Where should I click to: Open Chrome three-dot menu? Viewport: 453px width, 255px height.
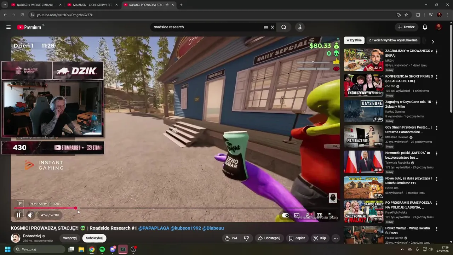(x=448, y=15)
